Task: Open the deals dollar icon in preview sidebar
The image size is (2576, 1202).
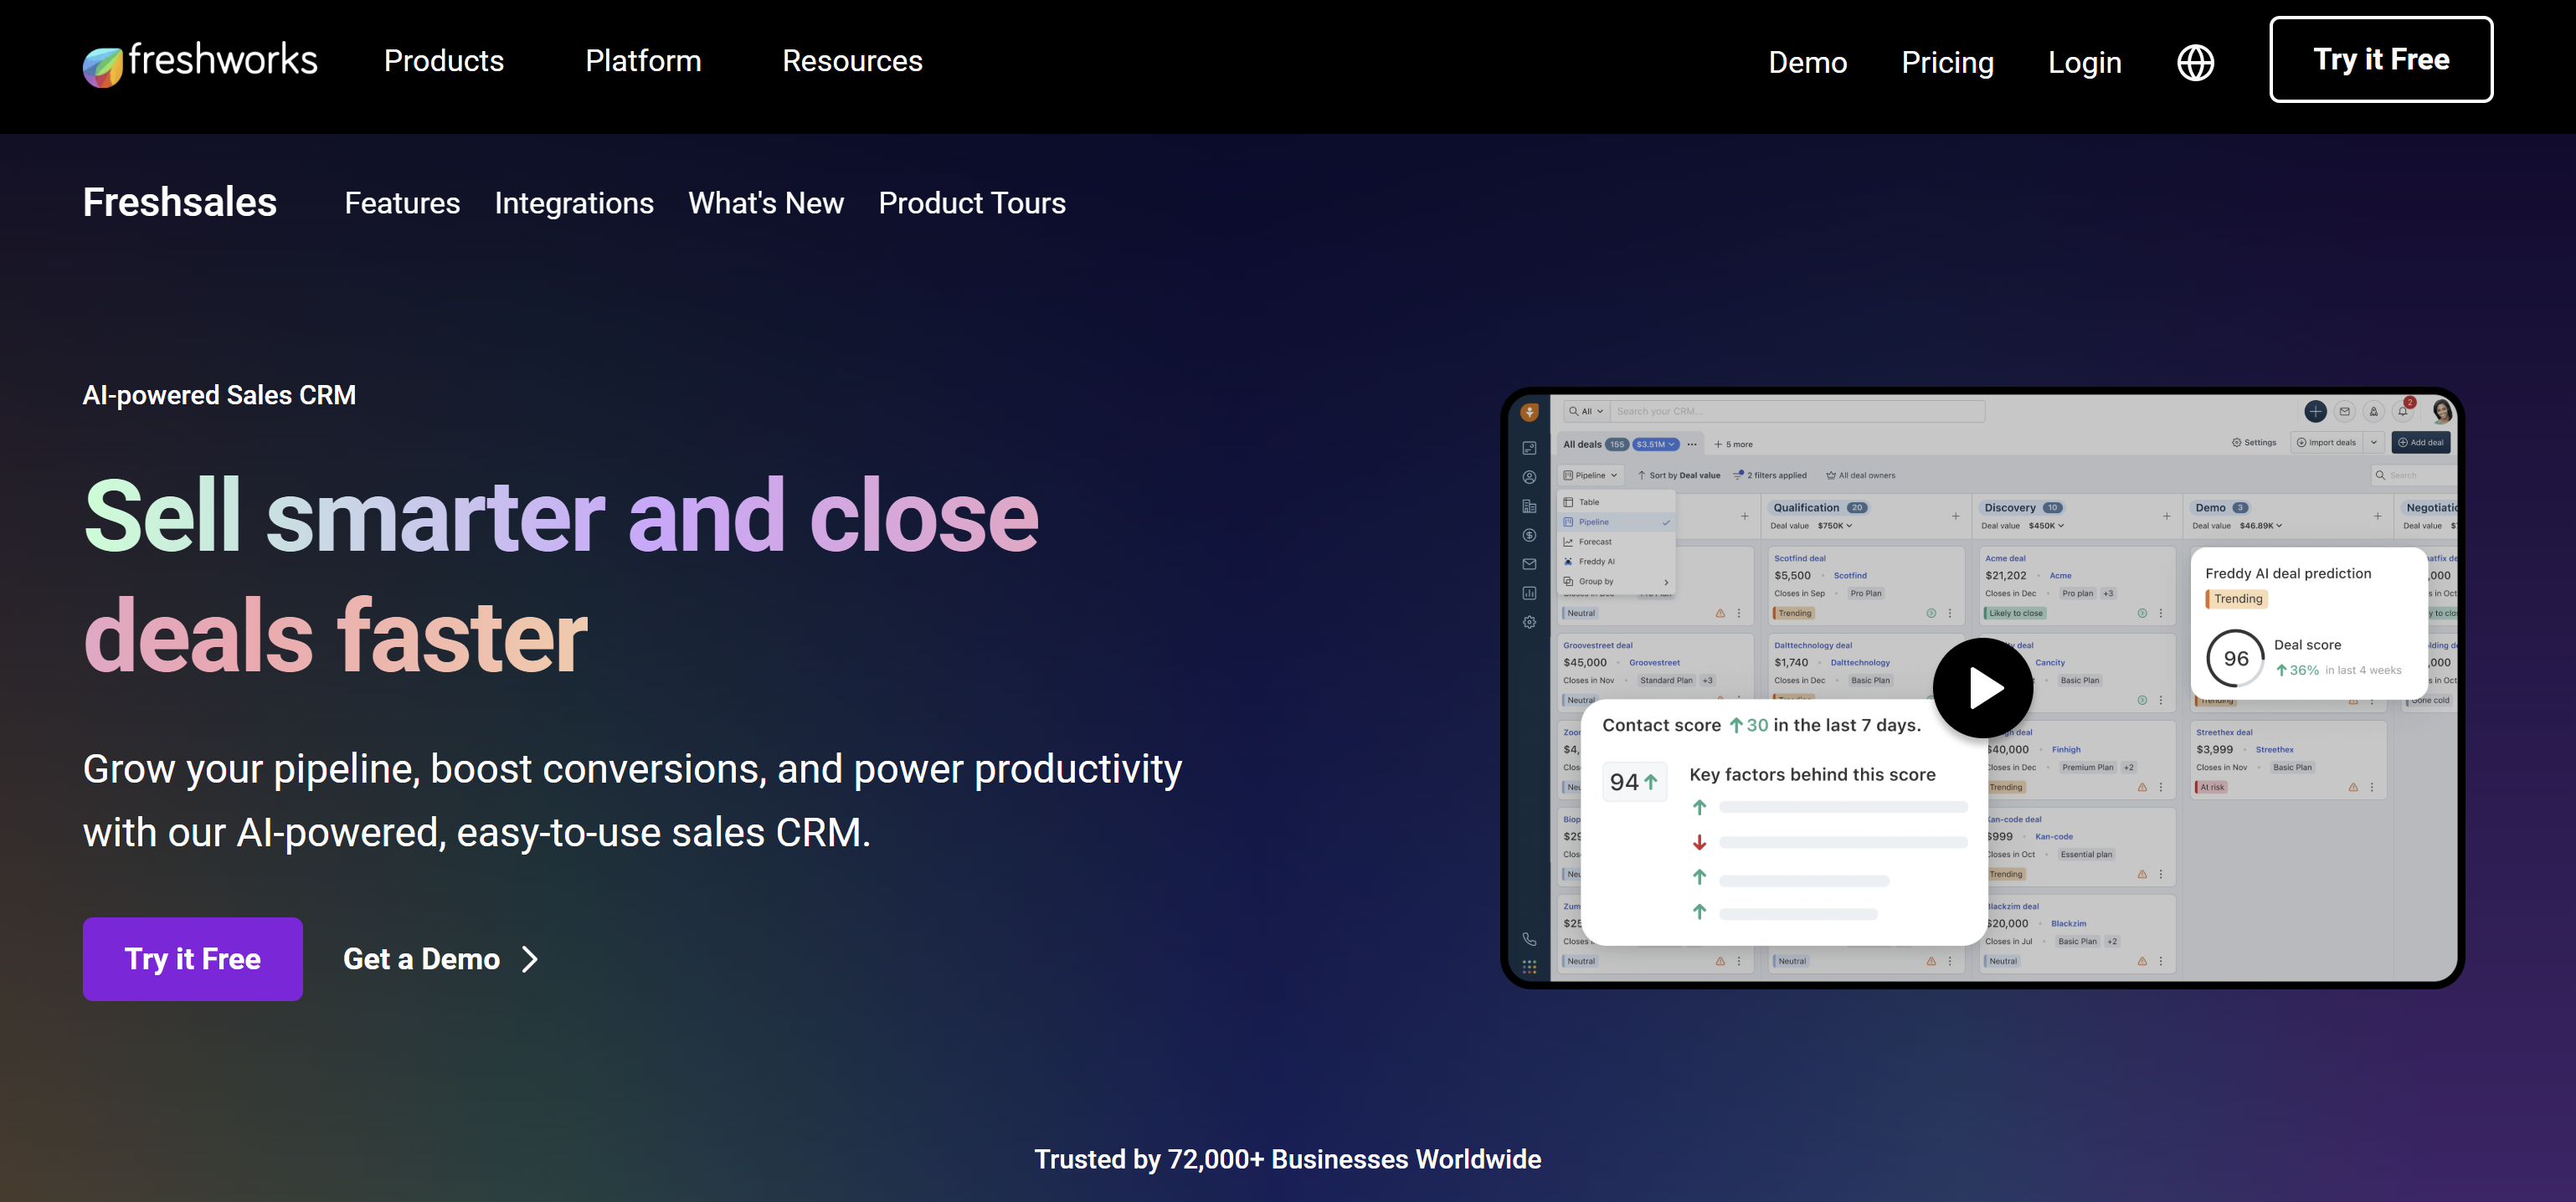Action: 1529,535
